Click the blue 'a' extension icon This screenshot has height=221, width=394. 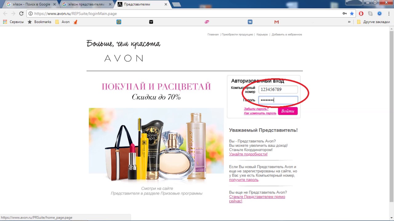click(380, 14)
